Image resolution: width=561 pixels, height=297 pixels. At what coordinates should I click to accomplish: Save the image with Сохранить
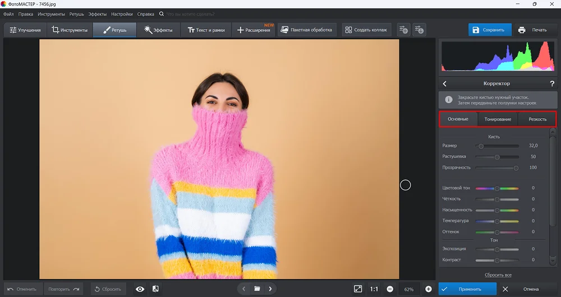pos(490,30)
